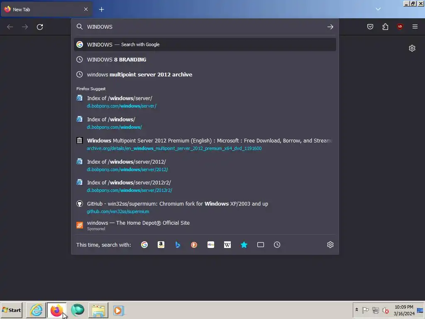Search bookmarks using the star icon
The image size is (425, 319).
[244, 245]
